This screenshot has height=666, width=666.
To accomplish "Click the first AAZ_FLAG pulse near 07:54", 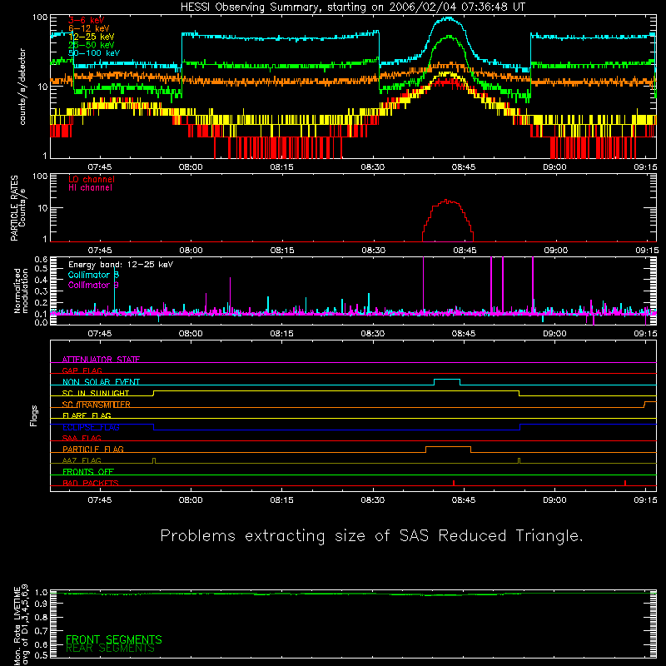I will tap(154, 460).
